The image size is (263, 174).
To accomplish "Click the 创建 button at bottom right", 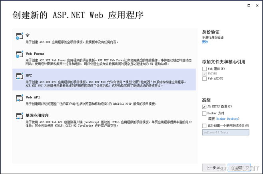I will (x=239, y=168).
